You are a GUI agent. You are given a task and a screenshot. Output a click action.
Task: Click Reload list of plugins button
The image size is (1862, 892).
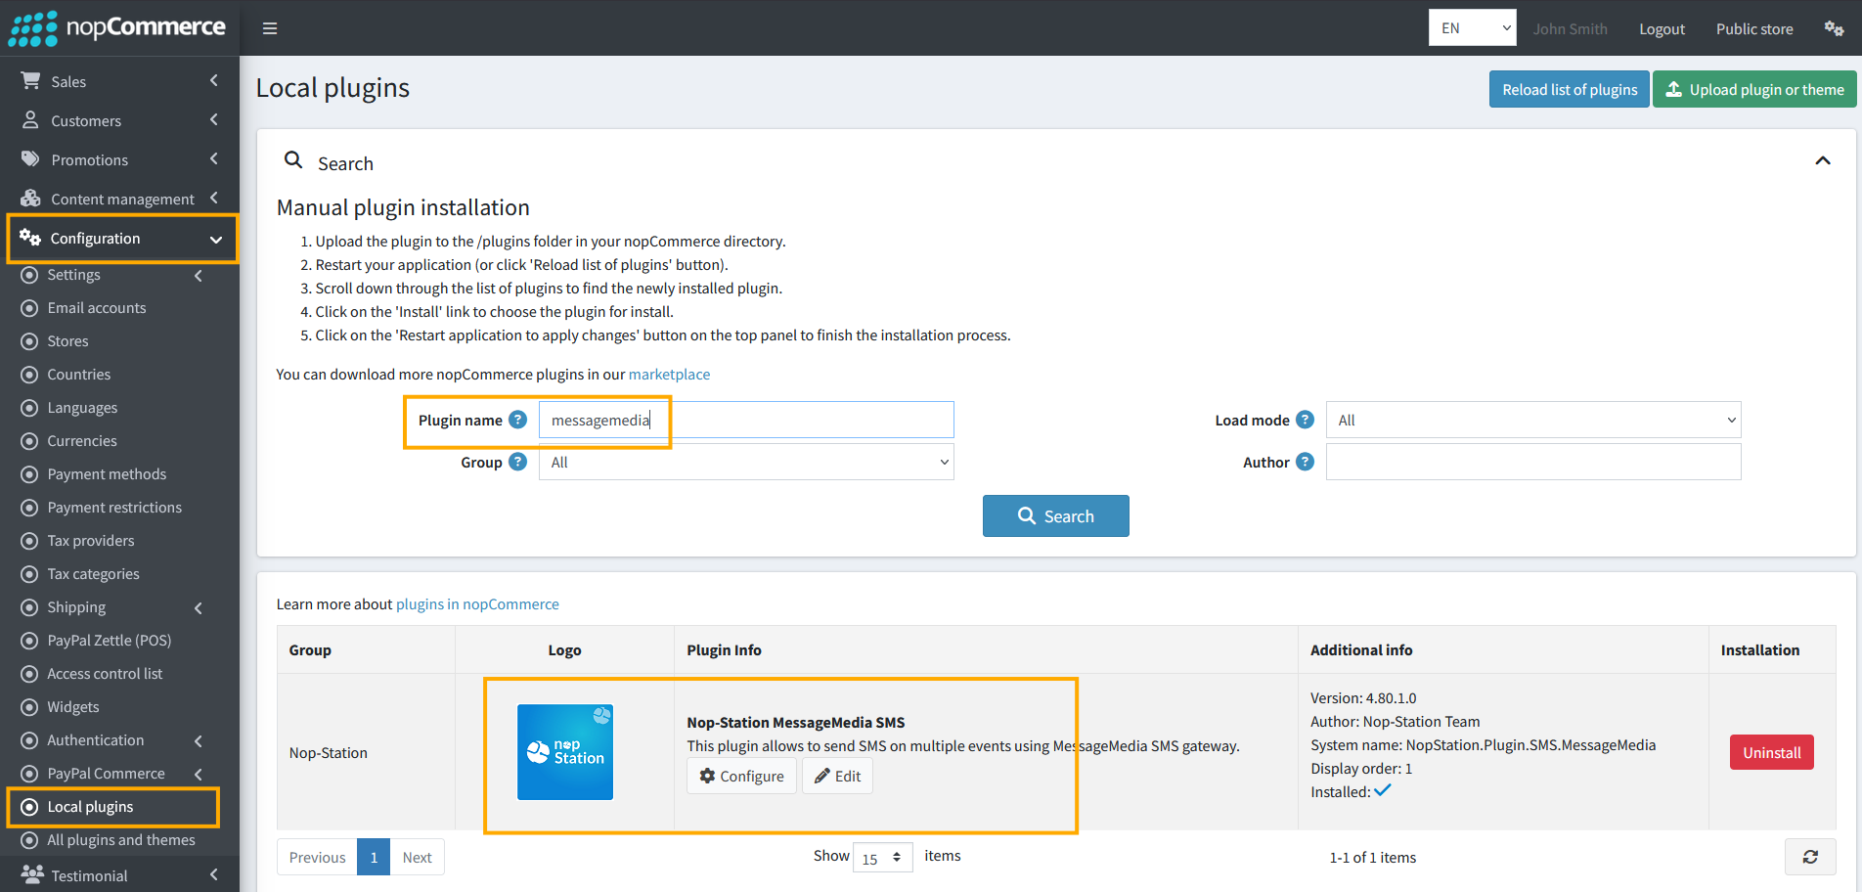click(x=1569, y=89)
